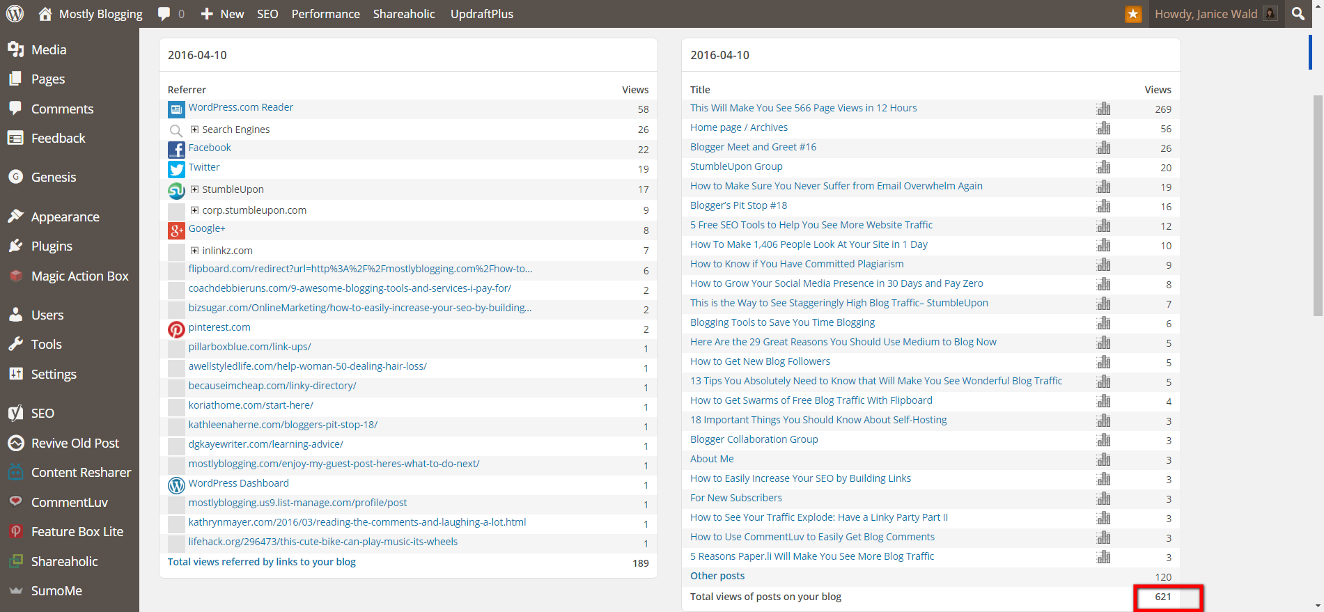Click the Google+ referrer icon
Screen dimensions: 1324x612
tap(176, 230)
